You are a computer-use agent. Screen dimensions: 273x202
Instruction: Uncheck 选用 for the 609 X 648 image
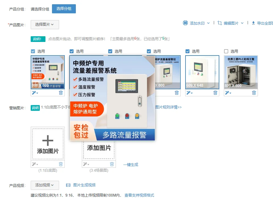coord(187,51)
